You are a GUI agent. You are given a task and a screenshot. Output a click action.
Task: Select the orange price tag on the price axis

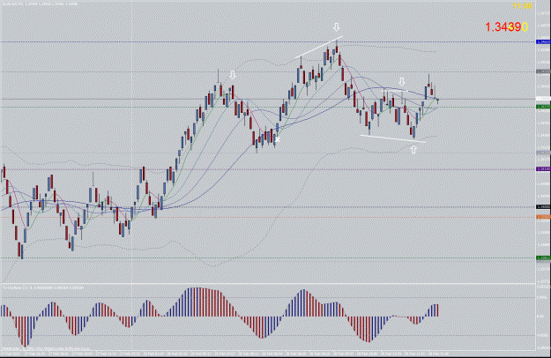[543, 217]
